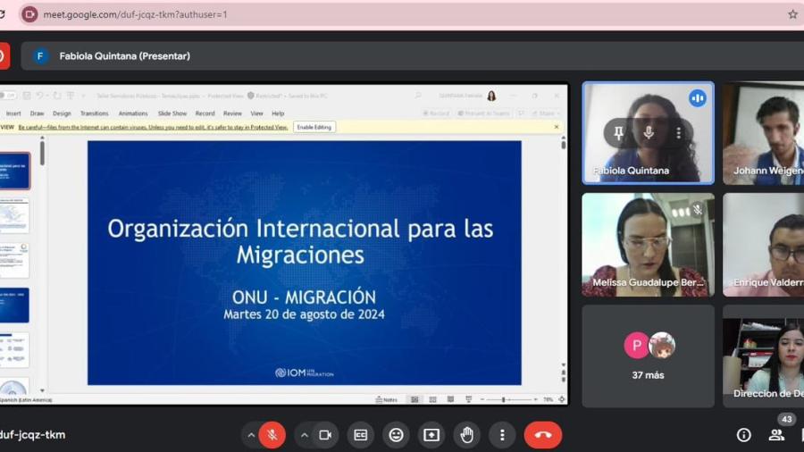Unmute the microphone in the call bar

tap(272, 435)
